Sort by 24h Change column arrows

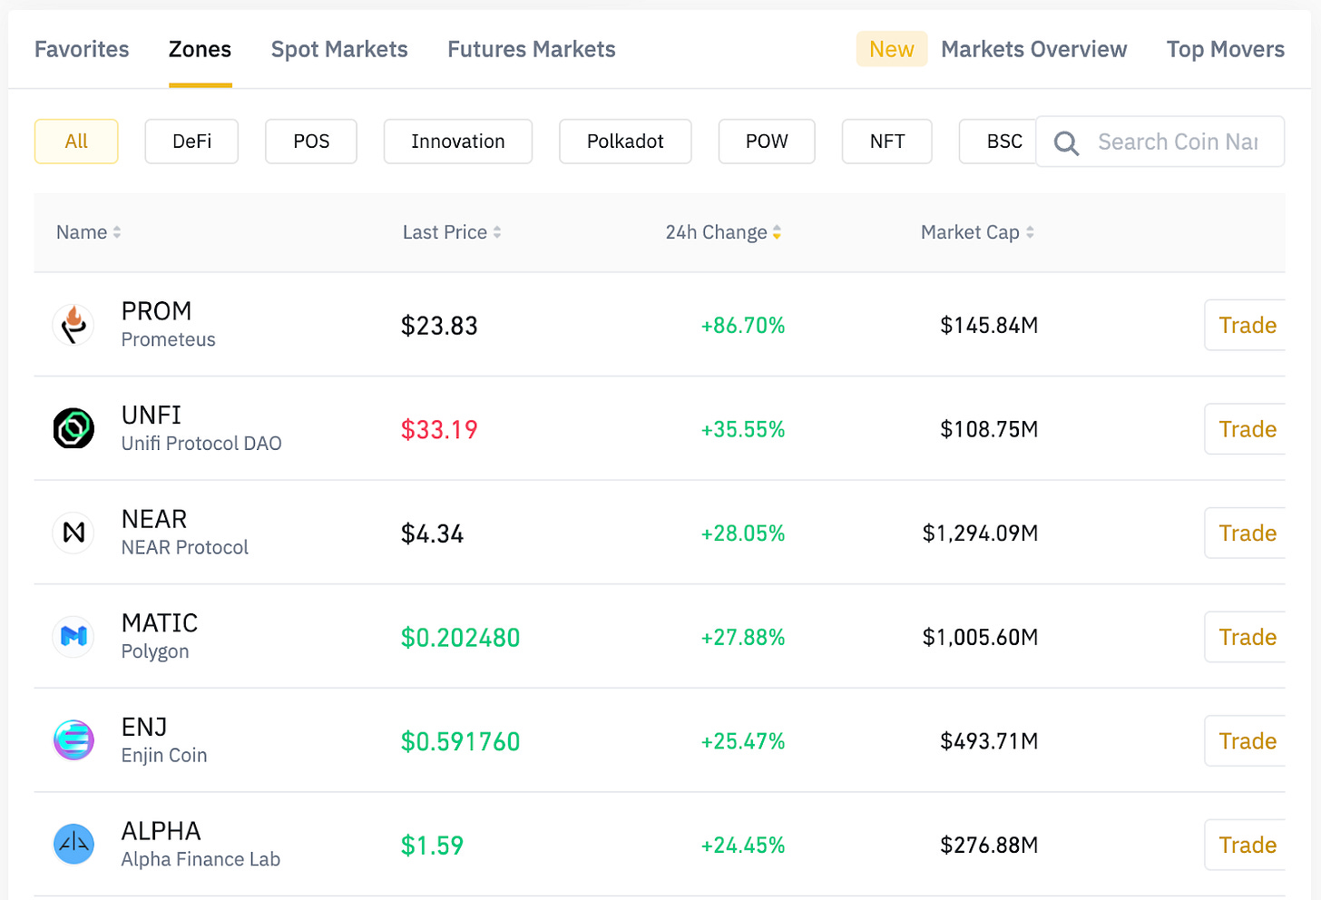(777, 233)
